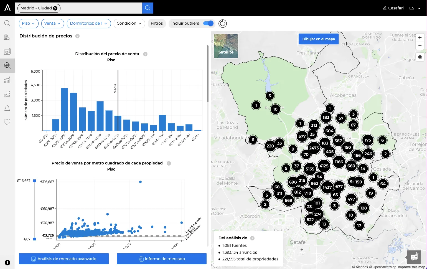This screenshot has width=427, height=269.
Task: Open the Condición dropdown
Action: 129,24
